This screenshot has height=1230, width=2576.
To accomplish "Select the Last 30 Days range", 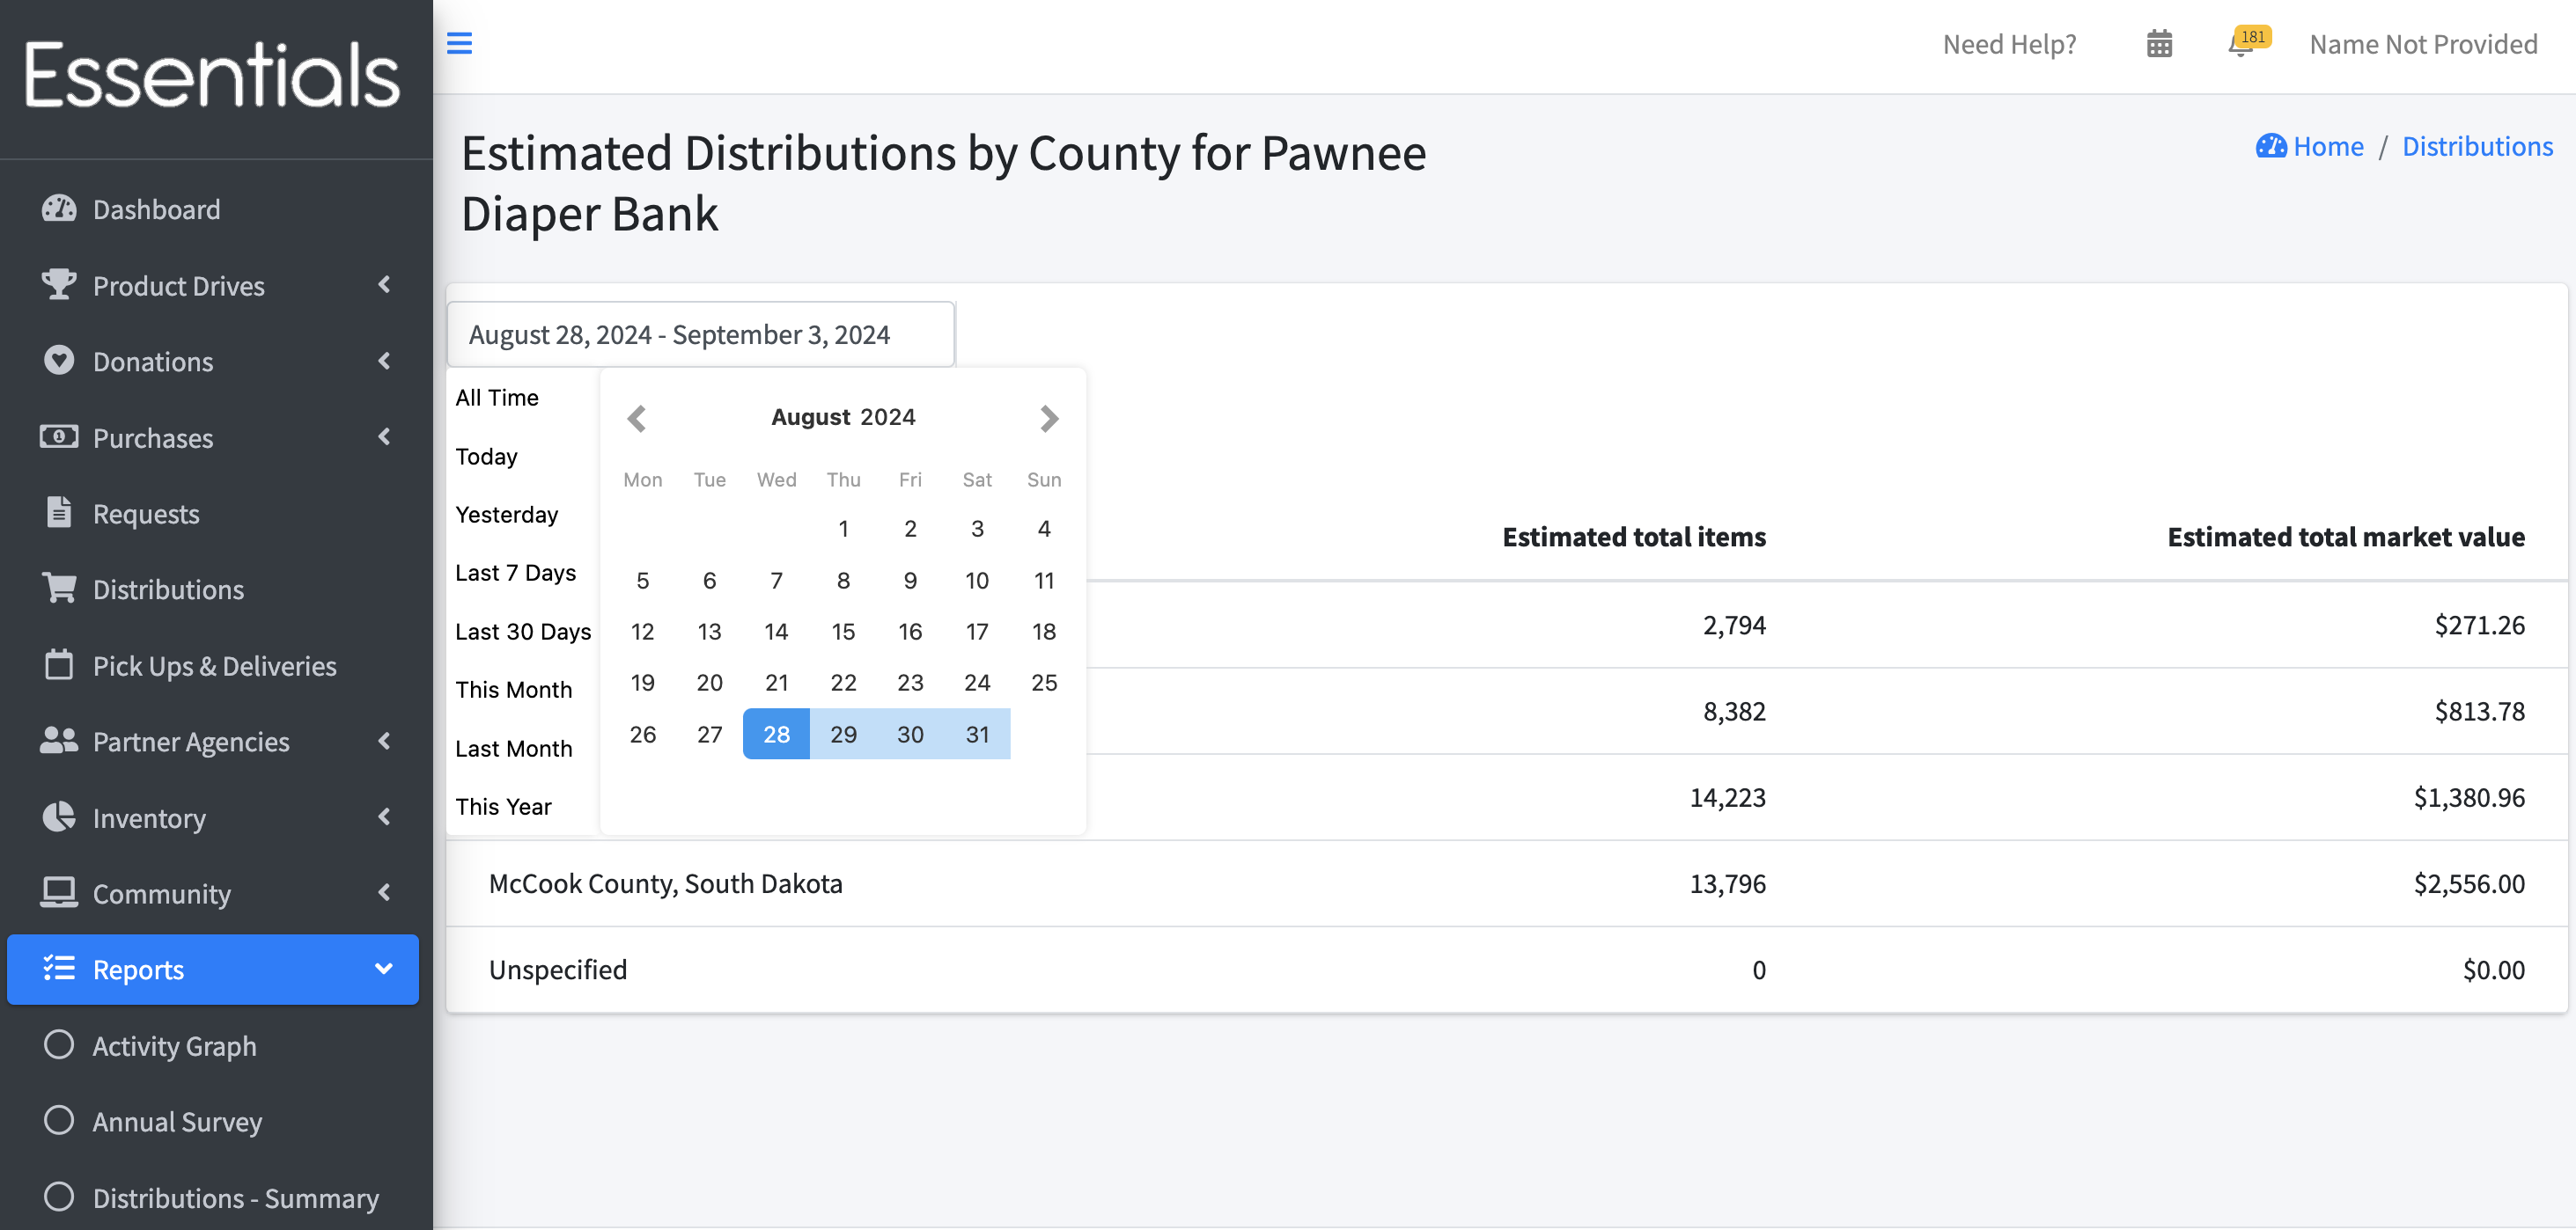I will [523, 631].
